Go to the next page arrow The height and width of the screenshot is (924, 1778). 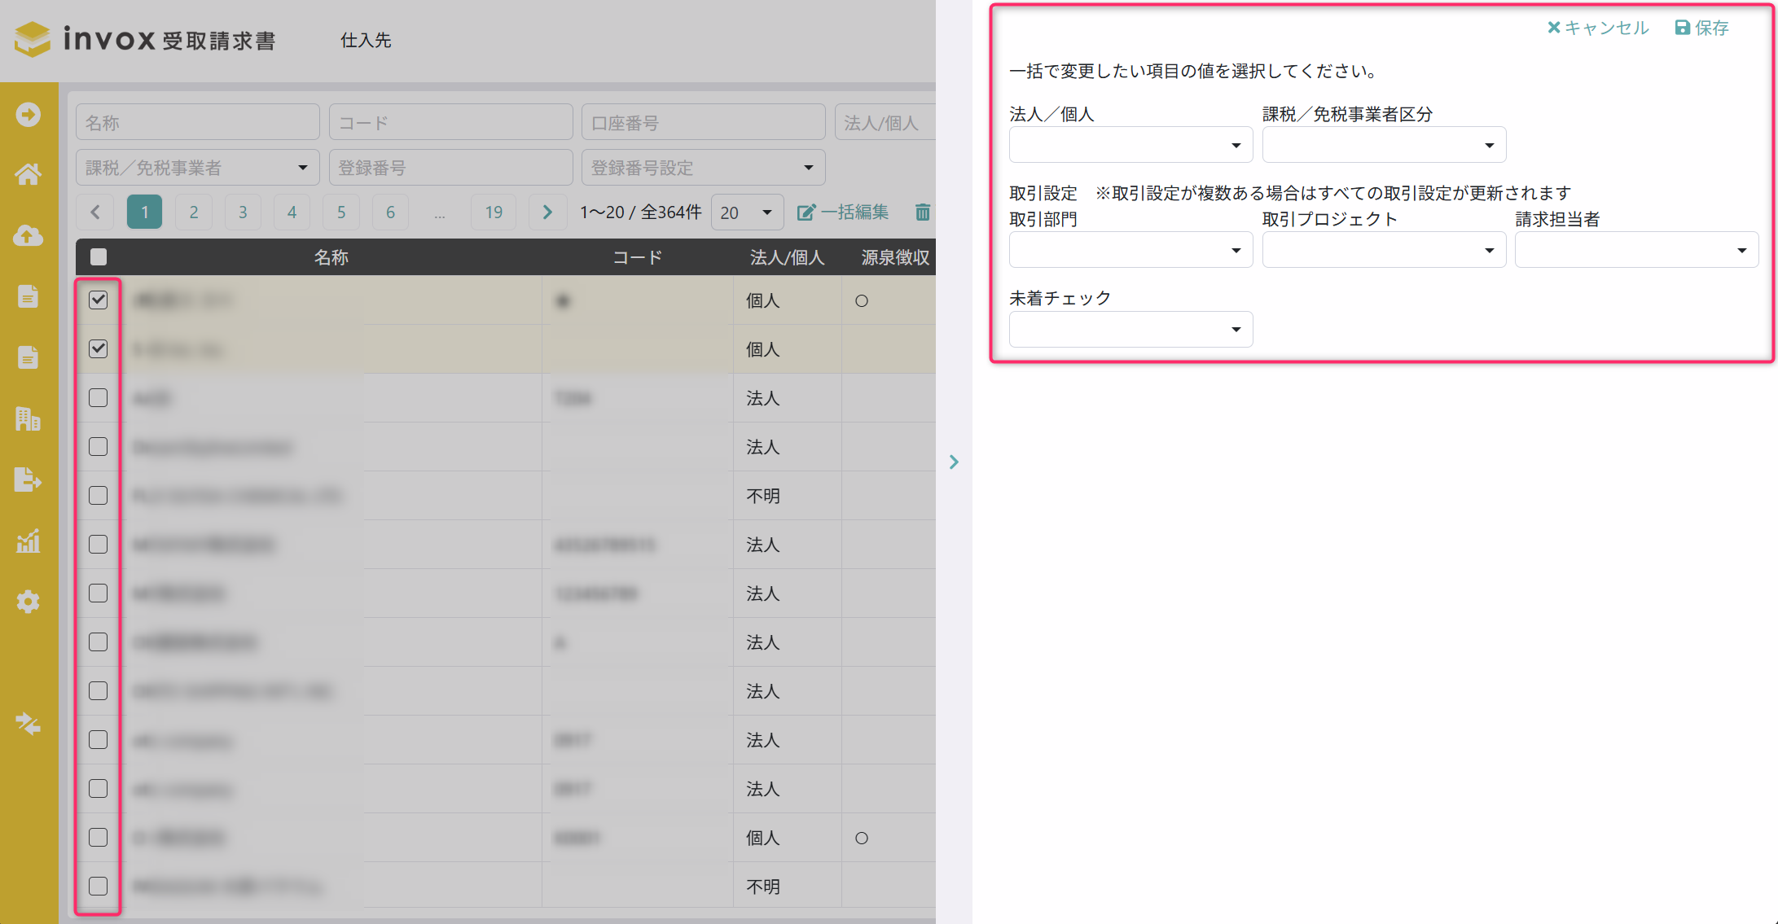pos(547,212)
